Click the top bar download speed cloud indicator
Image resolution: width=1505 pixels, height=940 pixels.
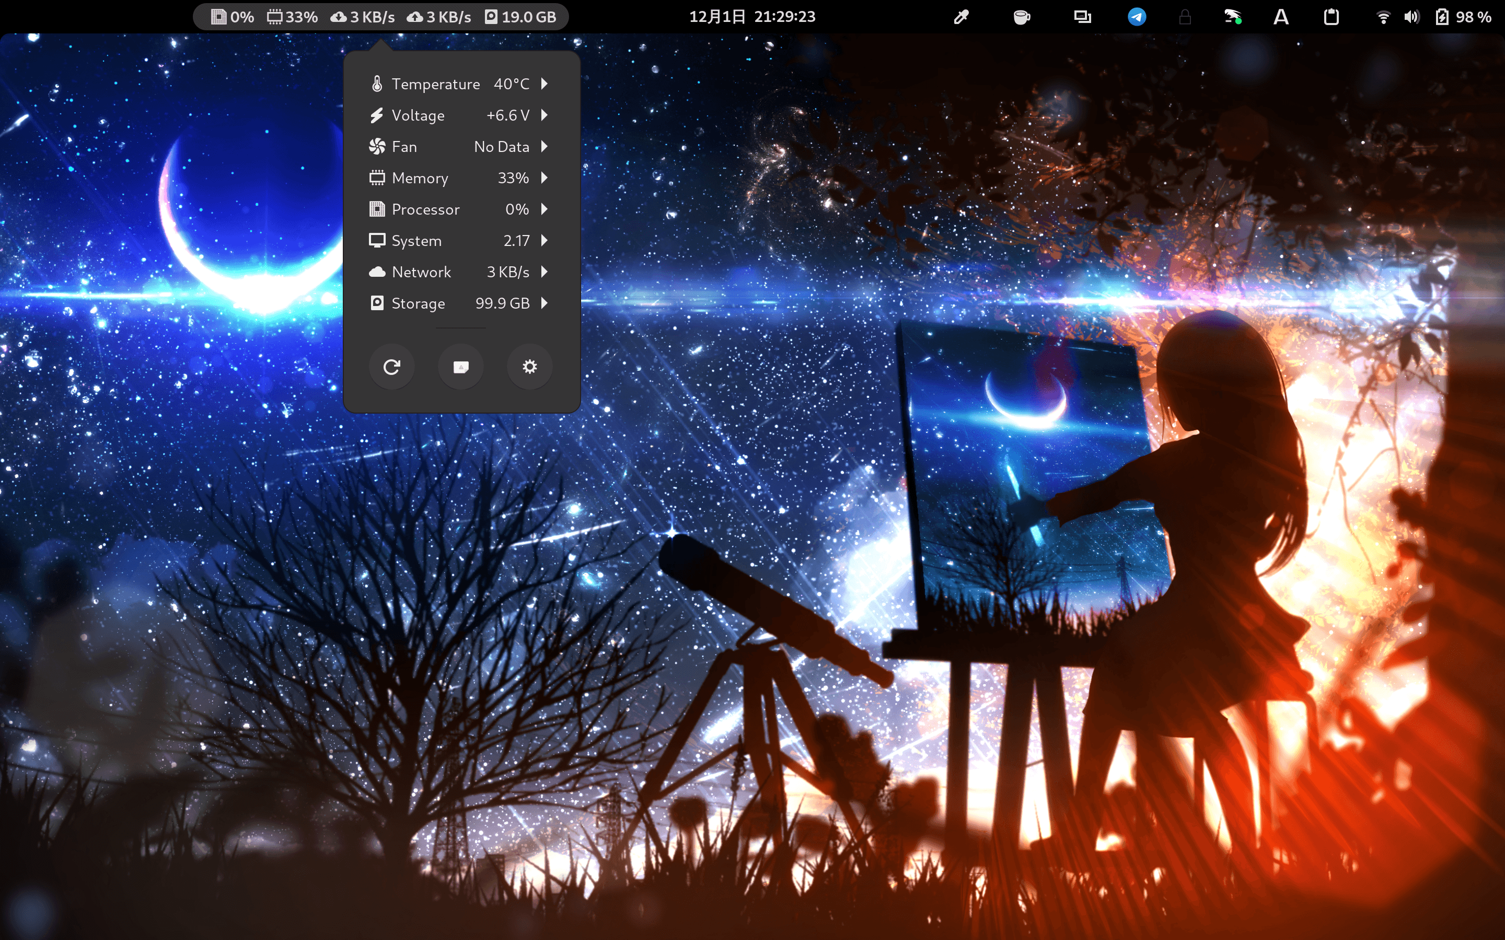363,17
